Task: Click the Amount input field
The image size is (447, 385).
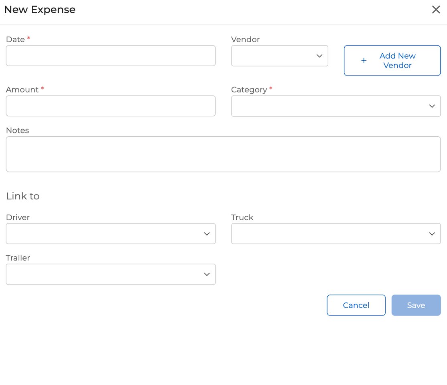Action: click(111, 106)
